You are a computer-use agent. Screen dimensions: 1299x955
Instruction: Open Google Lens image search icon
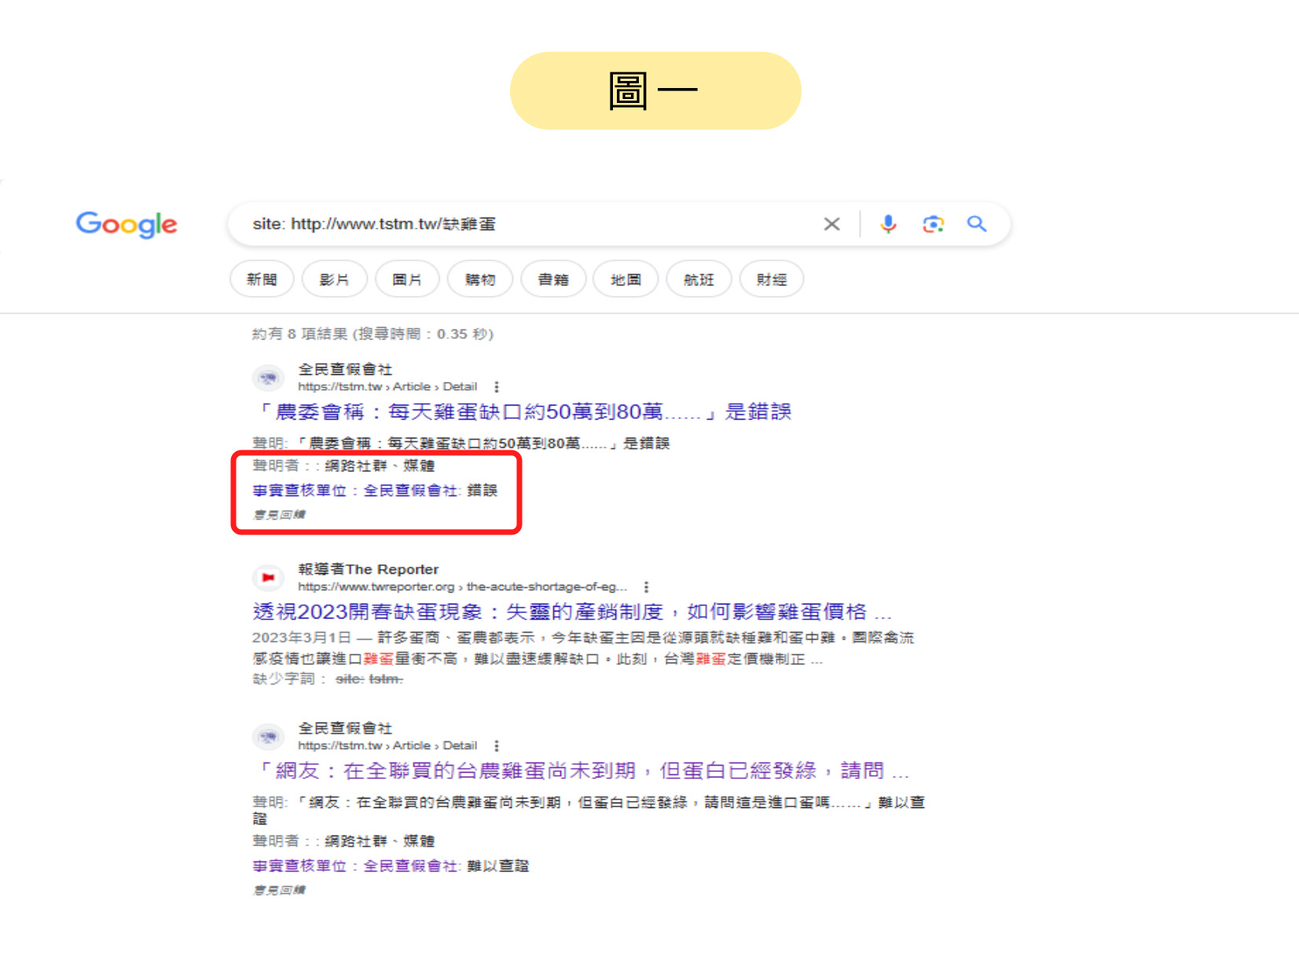pos(933,224)
